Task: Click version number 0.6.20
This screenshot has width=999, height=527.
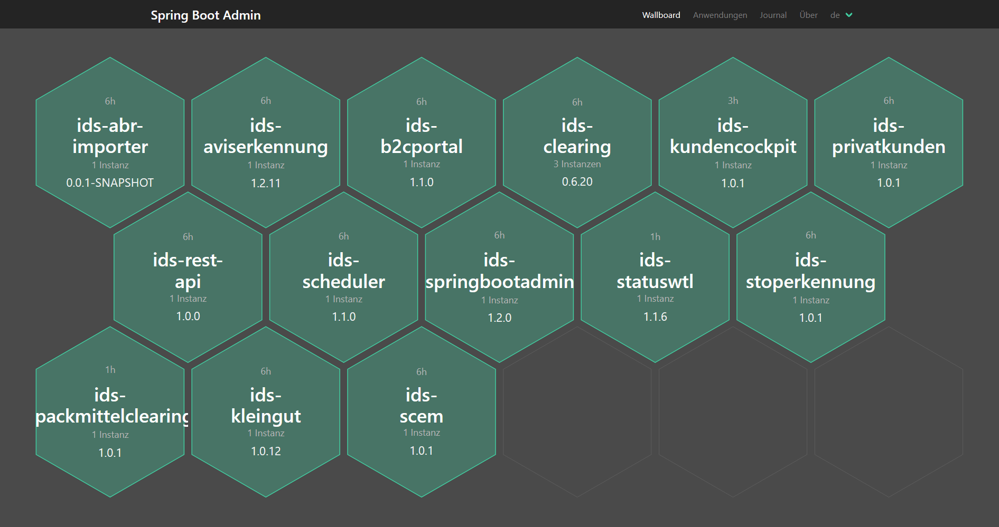Action: [x=577, y=181]
